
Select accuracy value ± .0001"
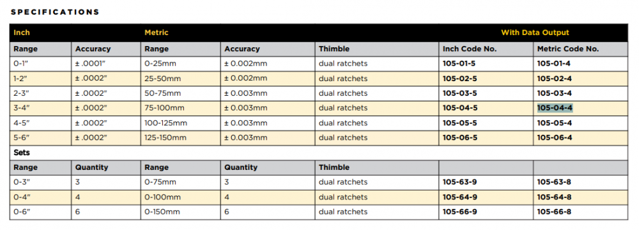[x=91, y=64]
